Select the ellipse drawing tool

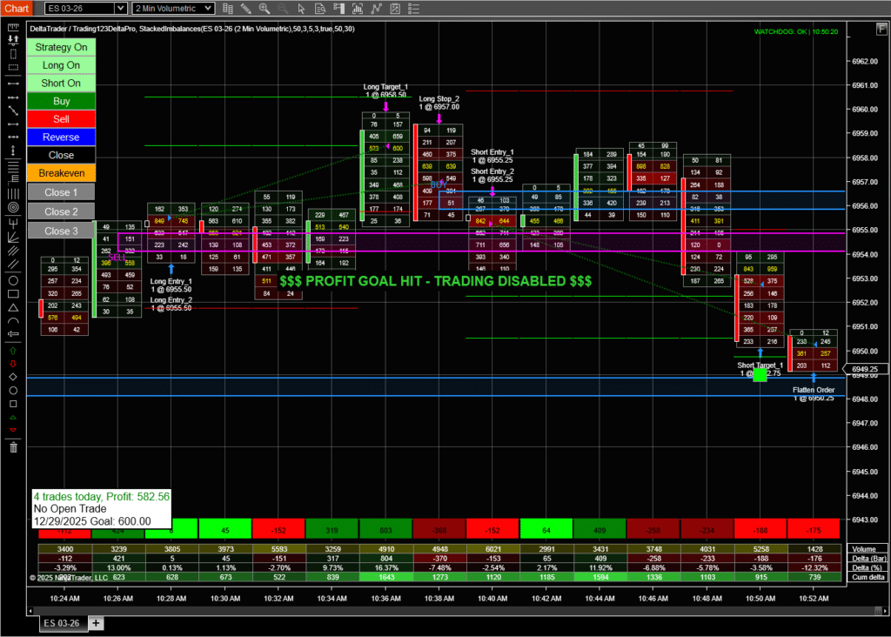click(x=13, y=280)
